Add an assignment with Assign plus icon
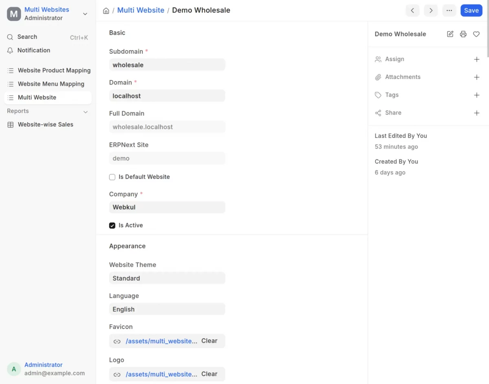This screenshot has height=384, width=489. tap(477, 59)
